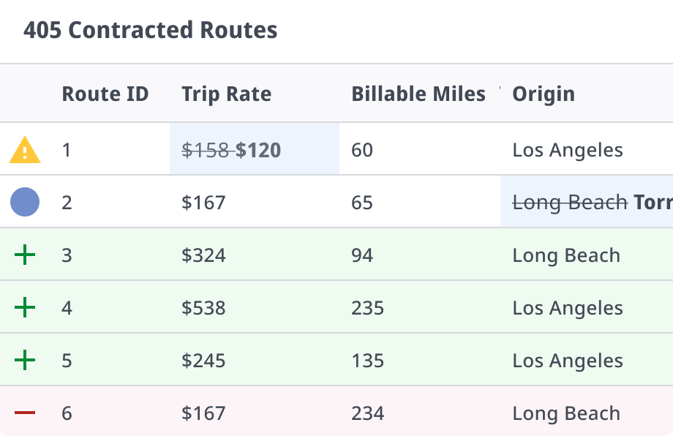Click the Billable Miles column header
This screenshot has height=436, width=673.
(418, 94)
